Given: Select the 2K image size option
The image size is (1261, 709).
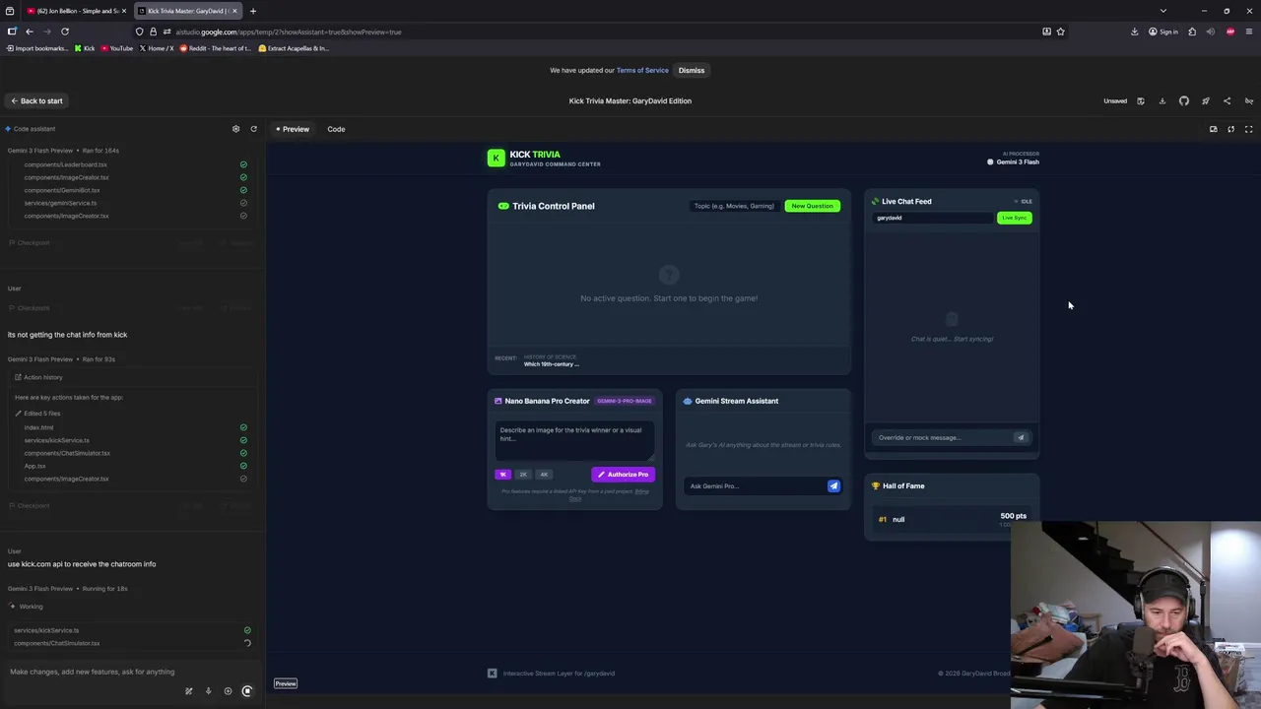Looking at the screenshot, I should coord(523,475).
